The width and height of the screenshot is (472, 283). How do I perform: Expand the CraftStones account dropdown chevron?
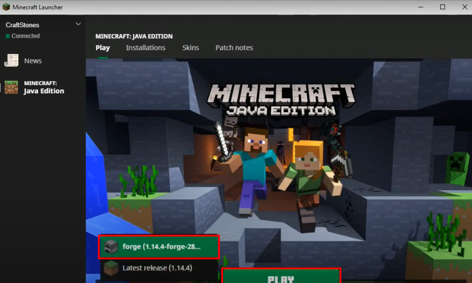click(78, 24)
